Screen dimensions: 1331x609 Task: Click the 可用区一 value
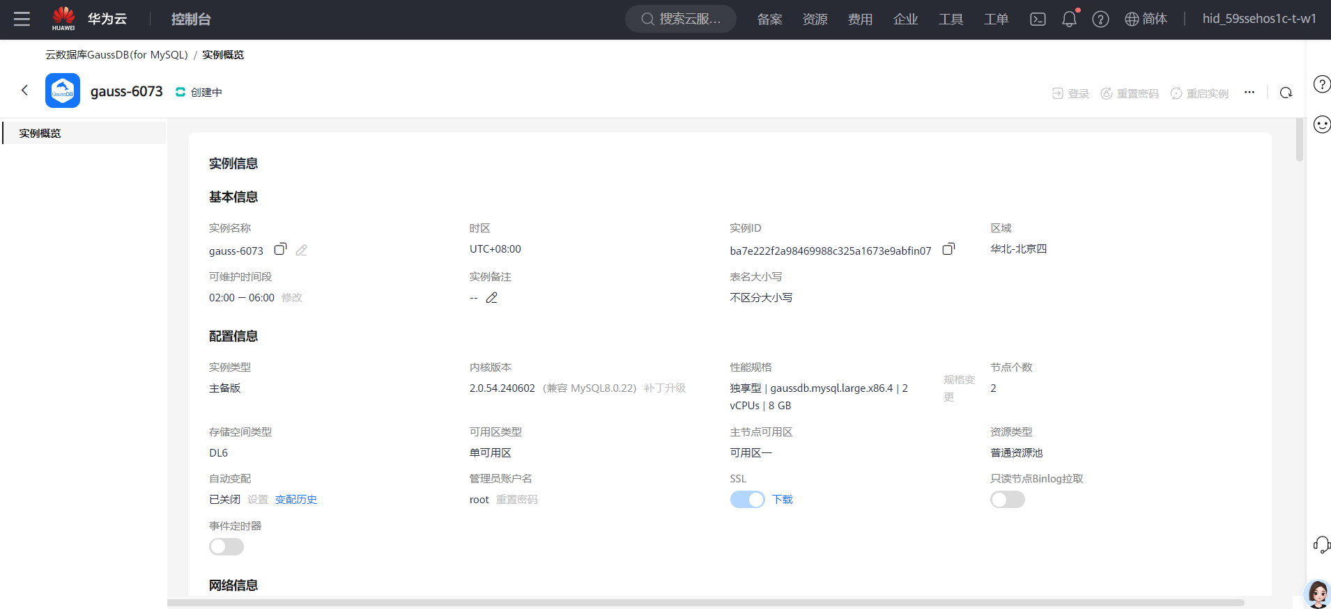pos(751,453)
